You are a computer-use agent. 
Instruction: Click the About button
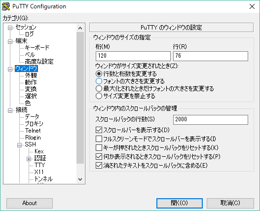(30, 203)
